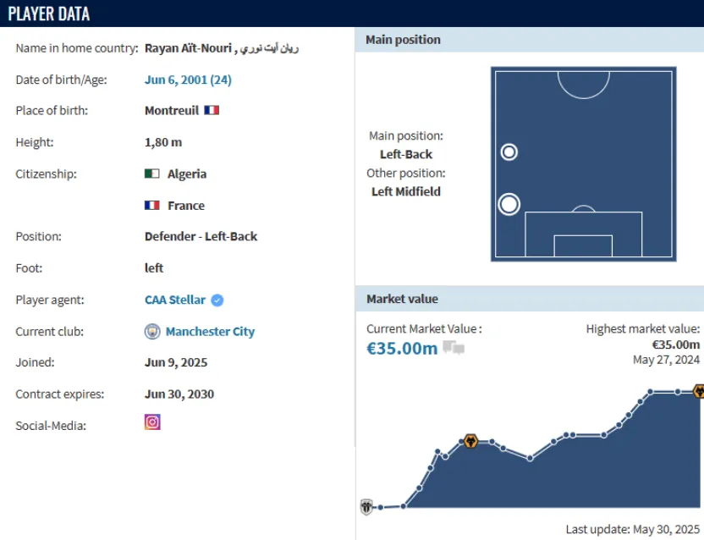Open the Instagram social media icon

click(x=152, y=422)
